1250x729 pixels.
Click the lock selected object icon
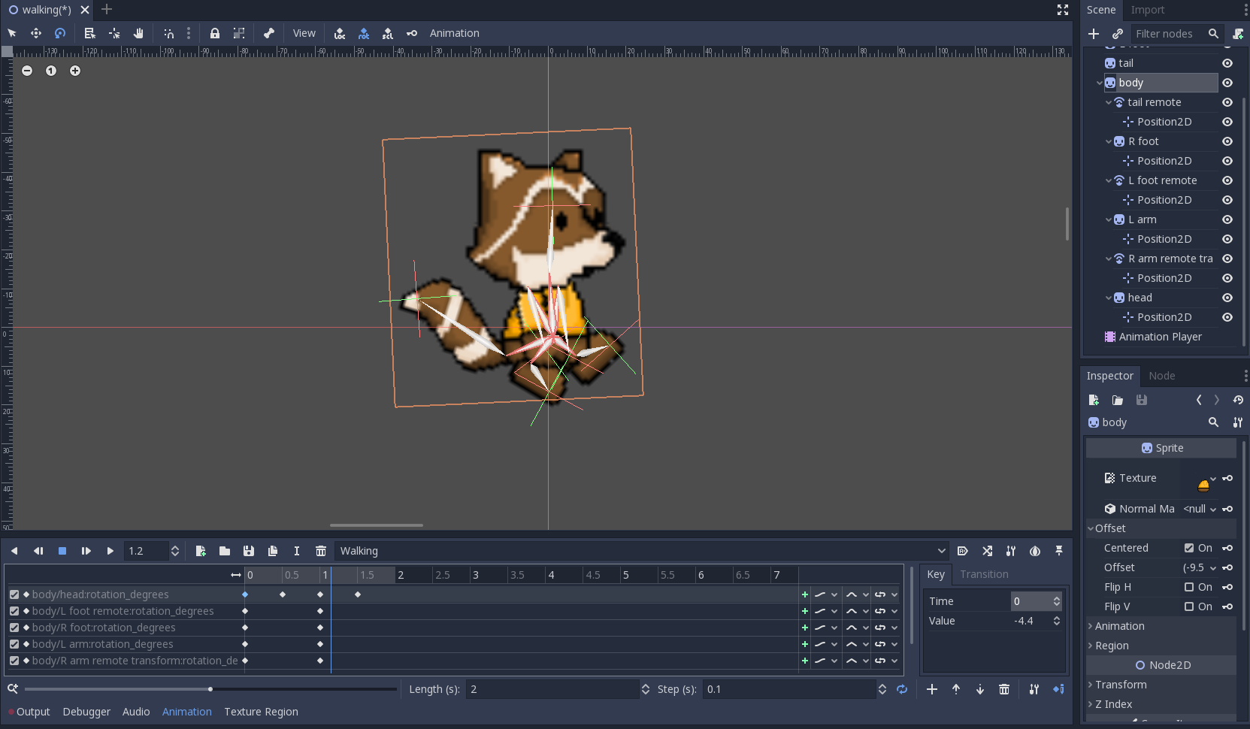coord(215,33)
